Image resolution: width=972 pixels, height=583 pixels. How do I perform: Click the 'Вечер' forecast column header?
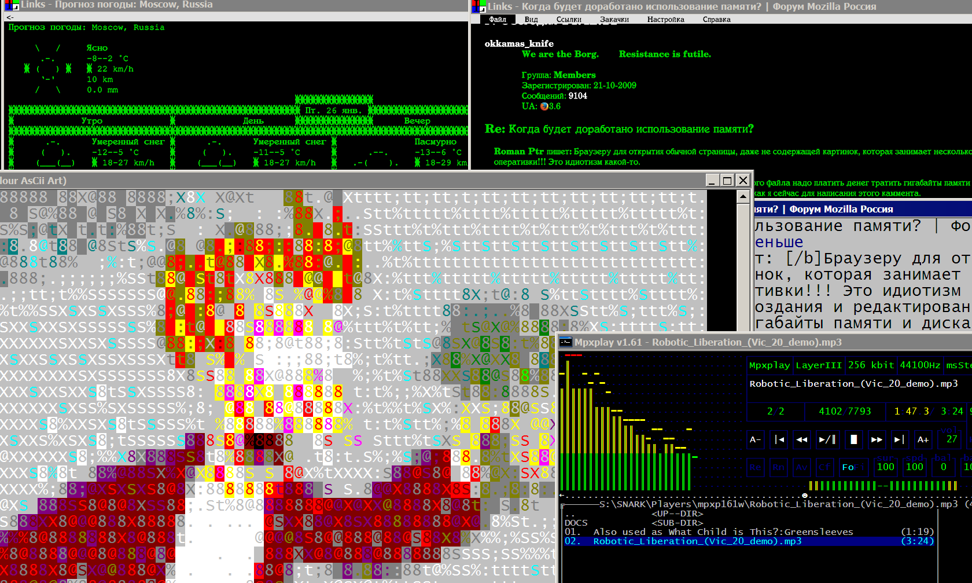point(417,120)
